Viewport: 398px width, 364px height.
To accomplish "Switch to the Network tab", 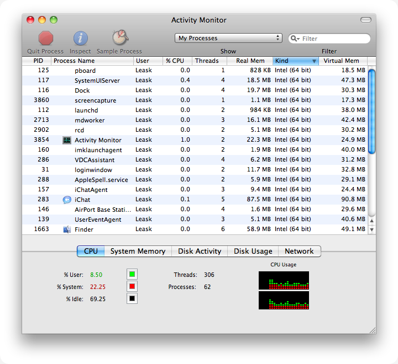I will tap(300, 251).
